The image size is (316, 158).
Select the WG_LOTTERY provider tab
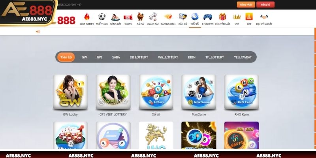pos(168,57)
